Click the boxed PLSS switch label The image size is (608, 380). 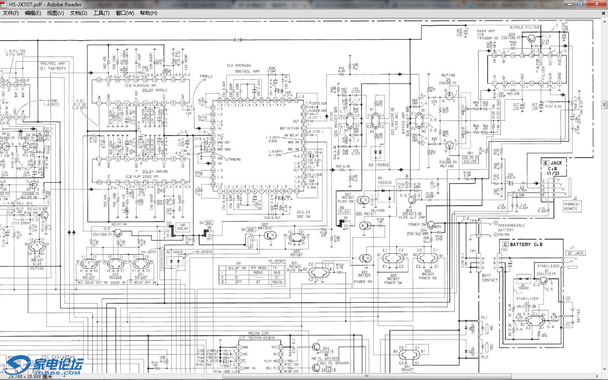[344, 212]
